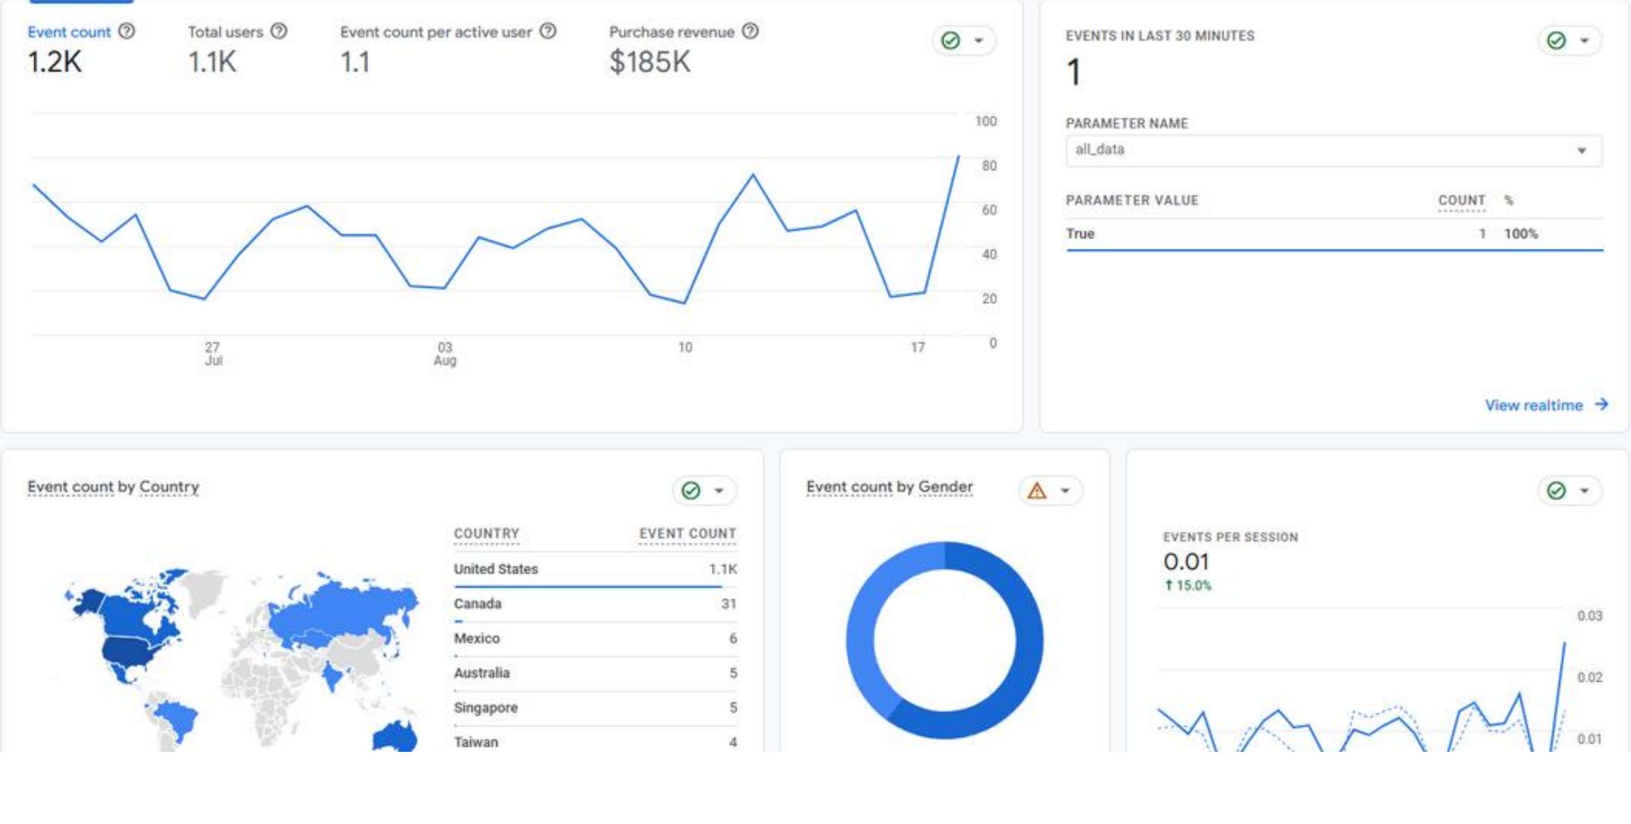Select the Purchase revenue metric tab
The height and width of the screenshot is (824, 1631).
coord(684,49)
